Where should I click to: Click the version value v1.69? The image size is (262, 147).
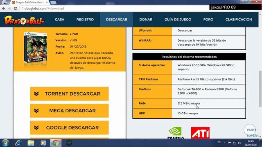point(73,40)
